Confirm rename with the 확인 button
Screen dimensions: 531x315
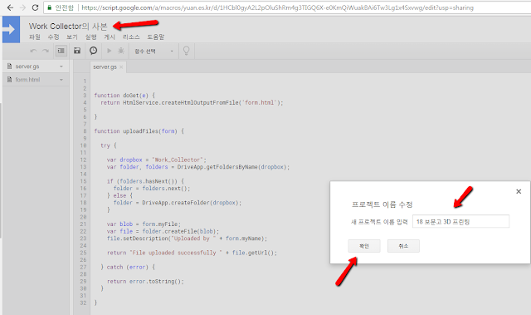tap(364, 246)
